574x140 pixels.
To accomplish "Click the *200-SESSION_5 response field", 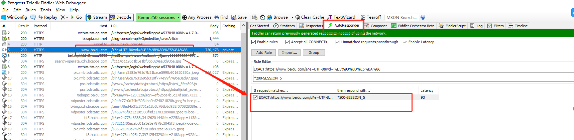I will tap(413, 78).
